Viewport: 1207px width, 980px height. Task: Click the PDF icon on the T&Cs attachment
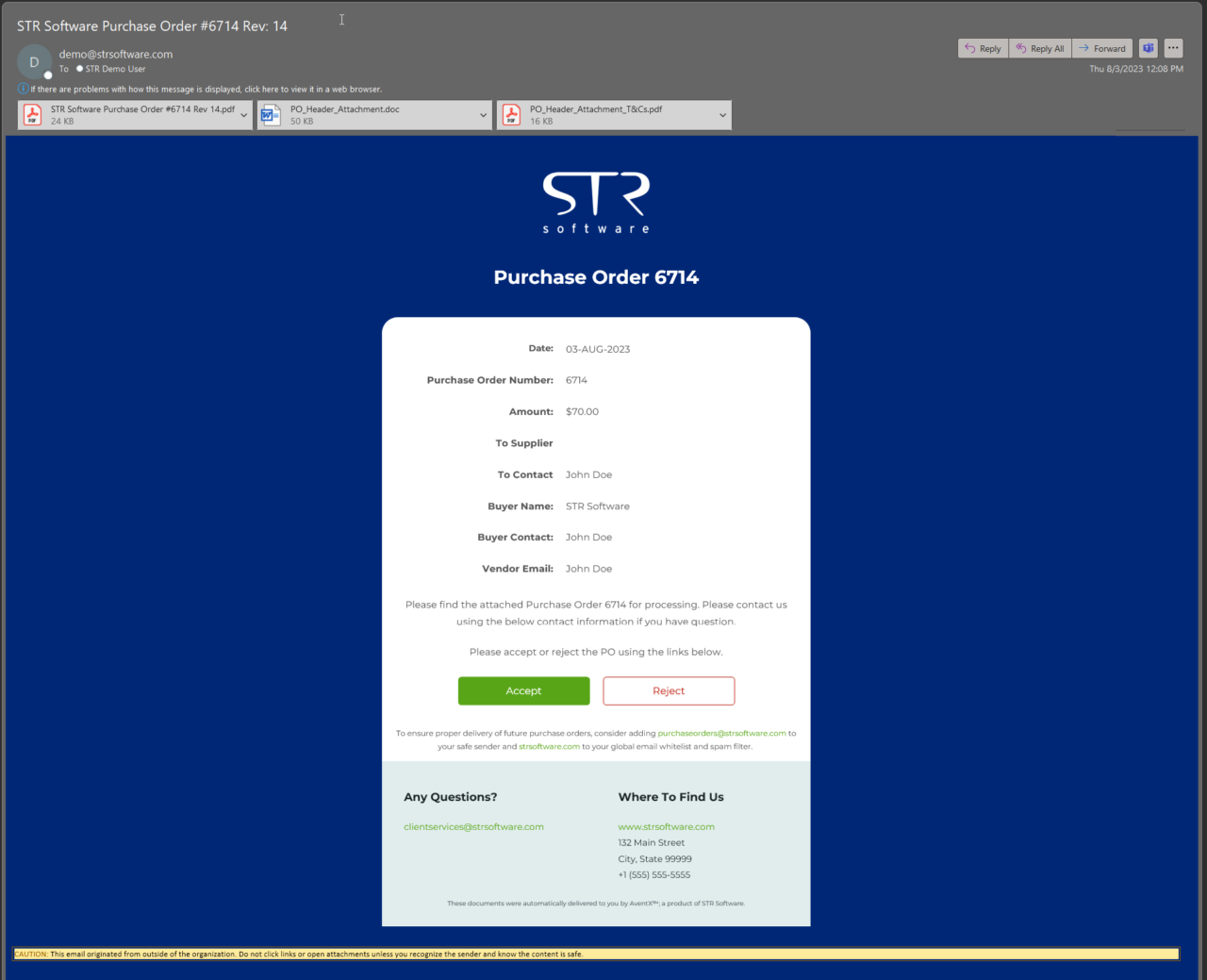click(510, 114)
